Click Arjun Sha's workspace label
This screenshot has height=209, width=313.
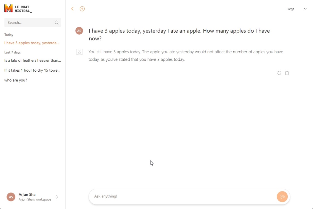[35, 200]
